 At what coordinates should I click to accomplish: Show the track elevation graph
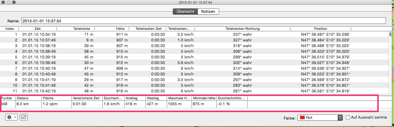(x=24, y=117)
